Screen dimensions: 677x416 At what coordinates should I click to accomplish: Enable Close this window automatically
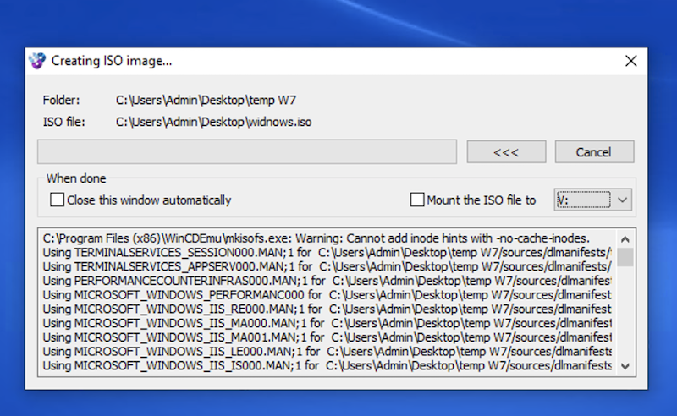(x=58, y=200)
